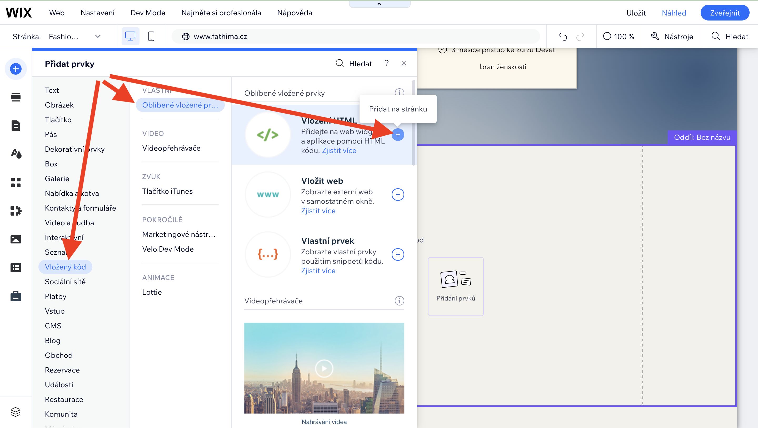Open the Media image icon in the sidebar
Image resolution: width=758 pixels, height=428 pixels.
pos(16,239)
